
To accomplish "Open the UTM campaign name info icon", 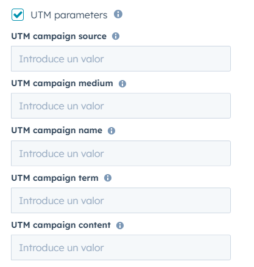I will tap(111, 131).
